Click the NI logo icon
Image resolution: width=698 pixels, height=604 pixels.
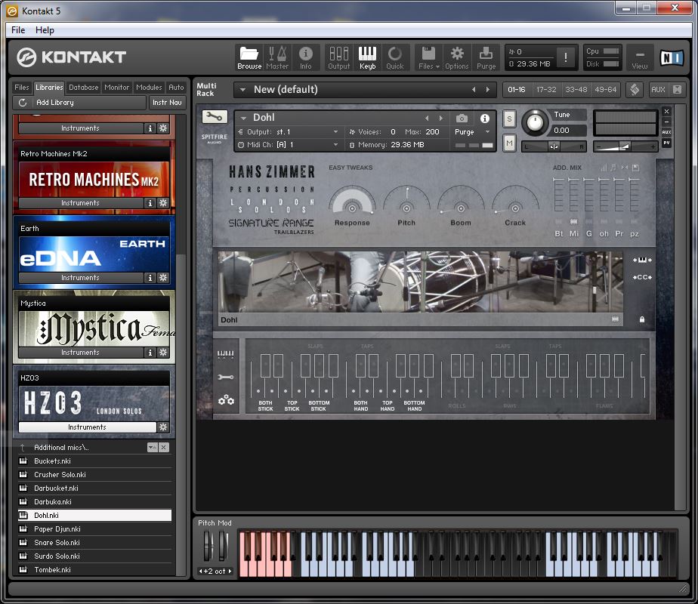point(672,58)
